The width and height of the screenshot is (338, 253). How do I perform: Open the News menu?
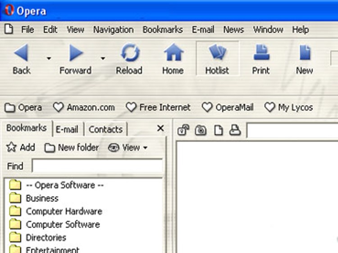click(x=233, y=30)
